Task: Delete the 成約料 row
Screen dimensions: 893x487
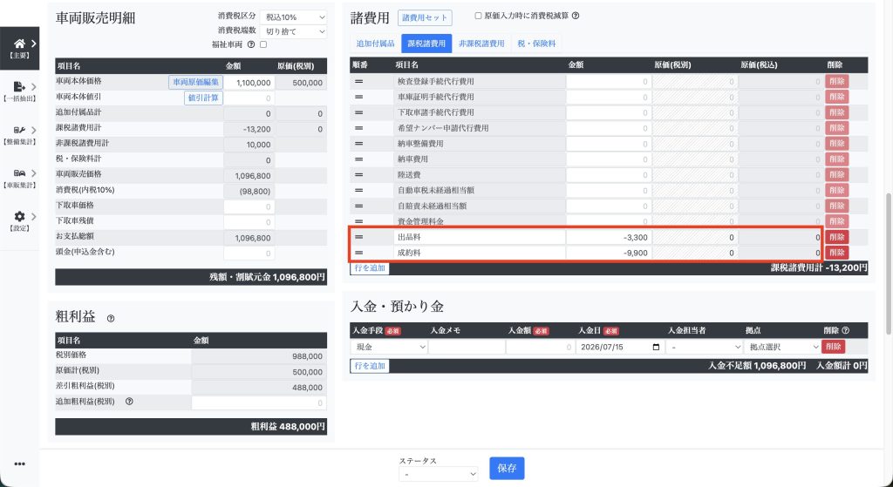Action: point(836,253)
